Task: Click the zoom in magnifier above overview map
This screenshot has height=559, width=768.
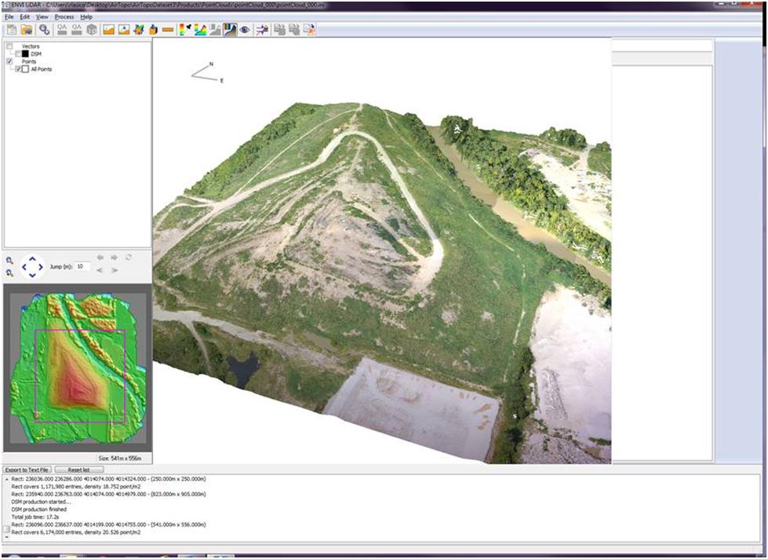Action: (x=9, y=261)
